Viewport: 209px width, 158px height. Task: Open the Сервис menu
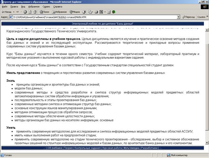(46, 6)
